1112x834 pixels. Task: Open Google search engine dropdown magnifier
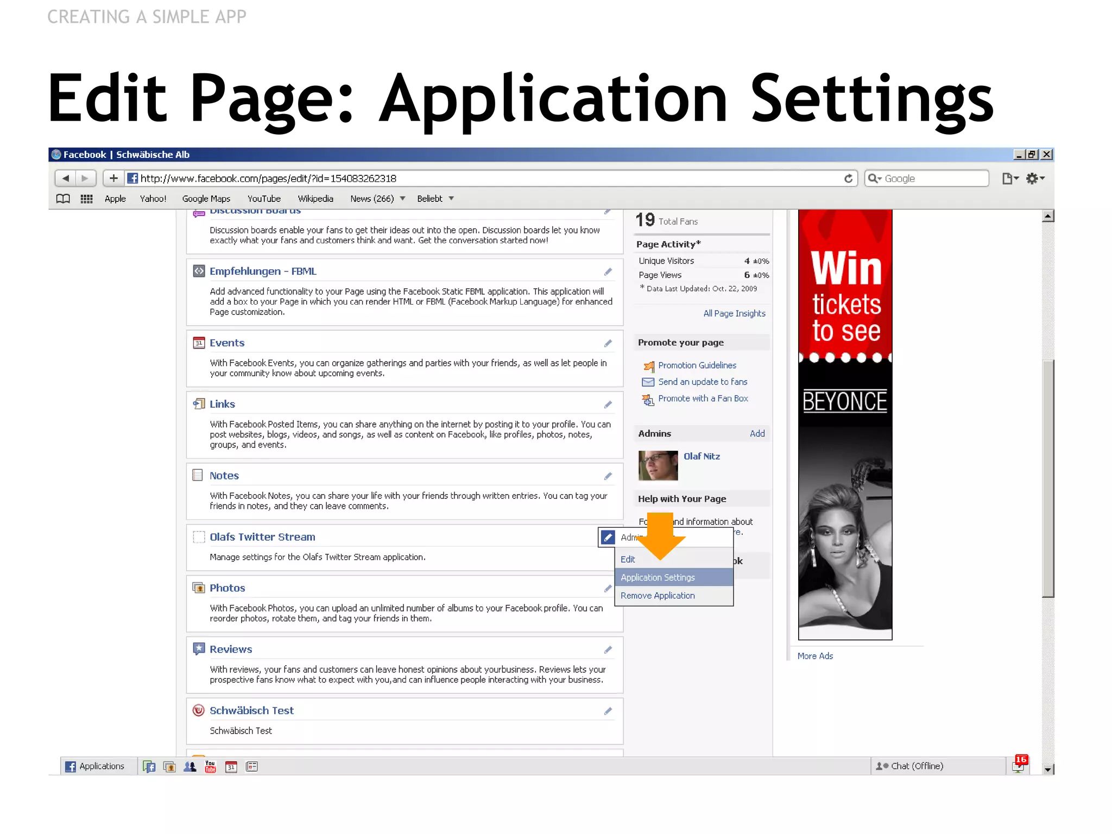pos(874,178)
